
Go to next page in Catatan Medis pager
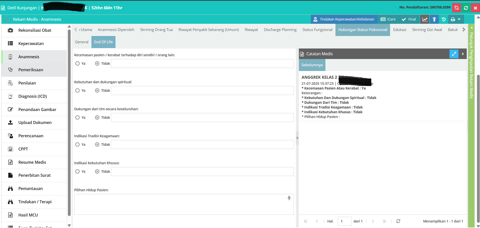(x=373, y=221)
